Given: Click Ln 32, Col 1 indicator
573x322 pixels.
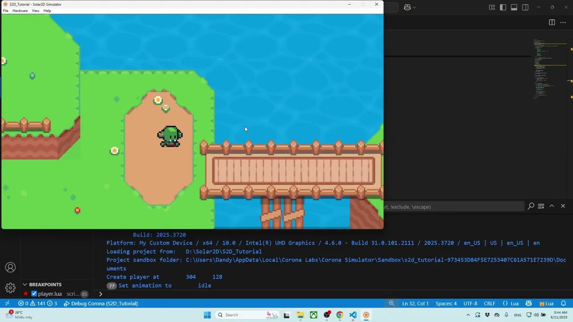Looking at the screenshot, I should tap(415, 304).
